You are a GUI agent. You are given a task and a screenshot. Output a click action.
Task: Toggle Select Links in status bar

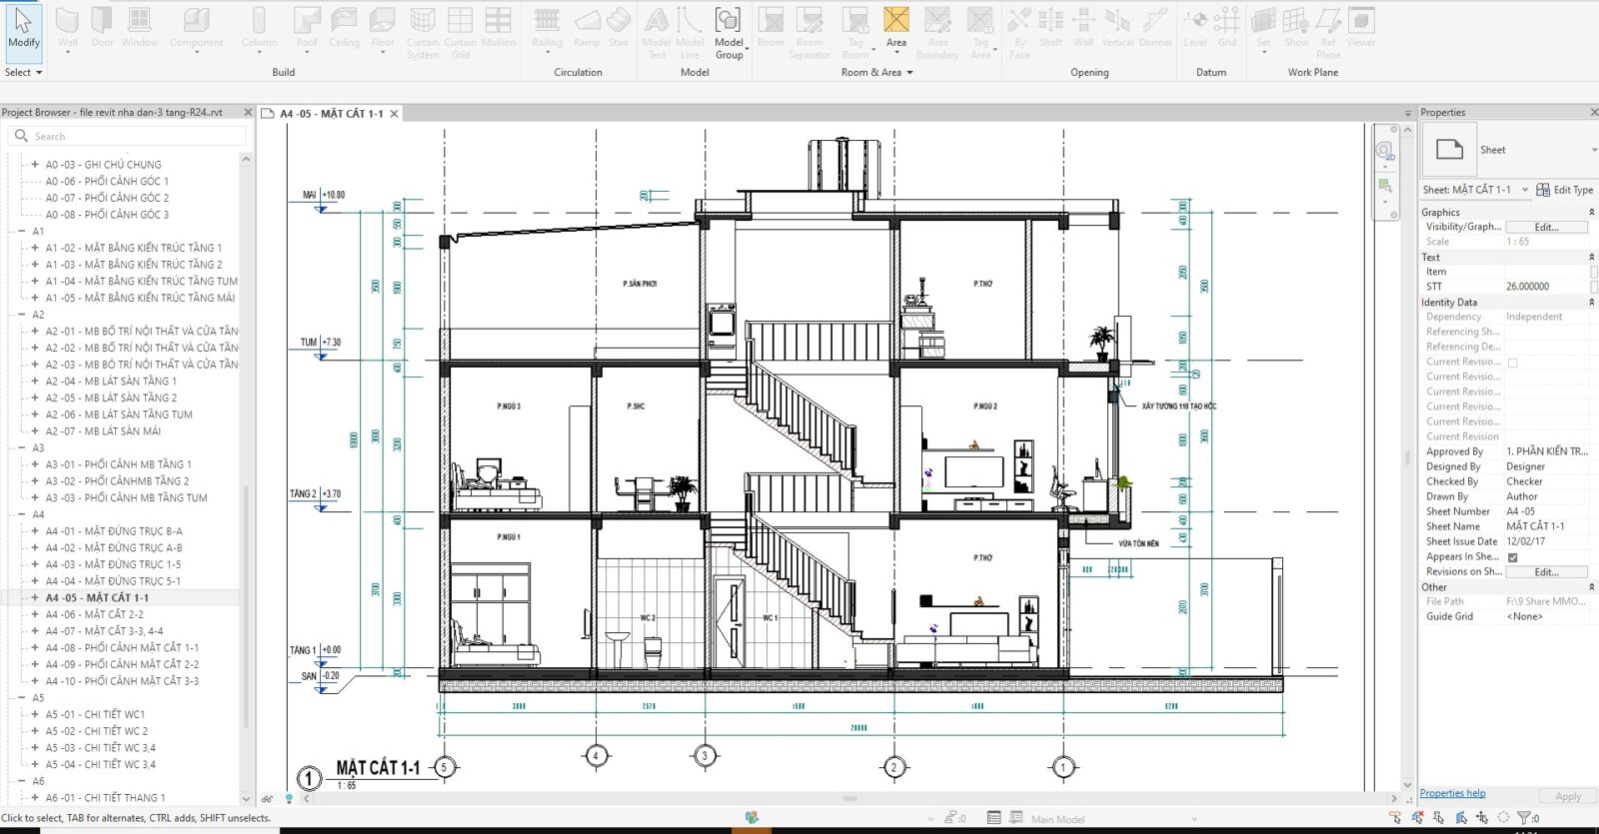pyautogui.click(x=1395, y=818)
